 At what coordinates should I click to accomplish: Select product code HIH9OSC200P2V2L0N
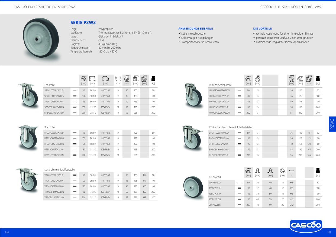219,113
